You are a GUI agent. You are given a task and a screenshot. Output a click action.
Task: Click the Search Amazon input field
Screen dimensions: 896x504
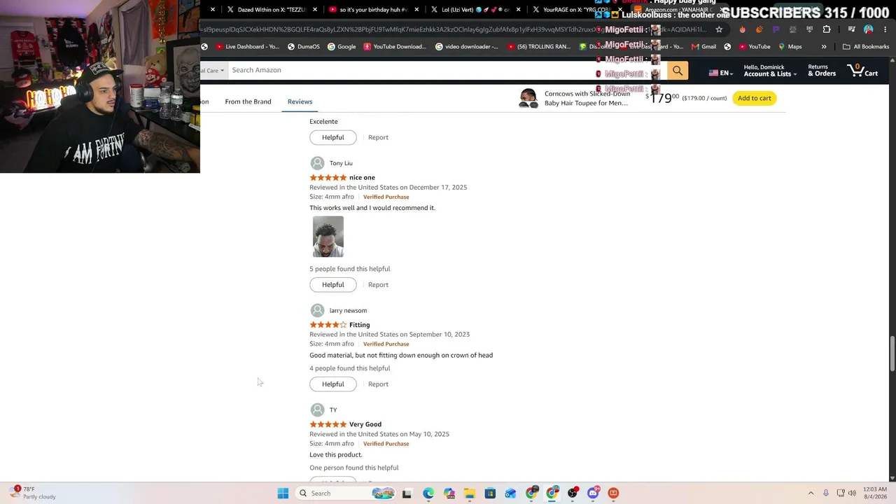tap(447, 70)
